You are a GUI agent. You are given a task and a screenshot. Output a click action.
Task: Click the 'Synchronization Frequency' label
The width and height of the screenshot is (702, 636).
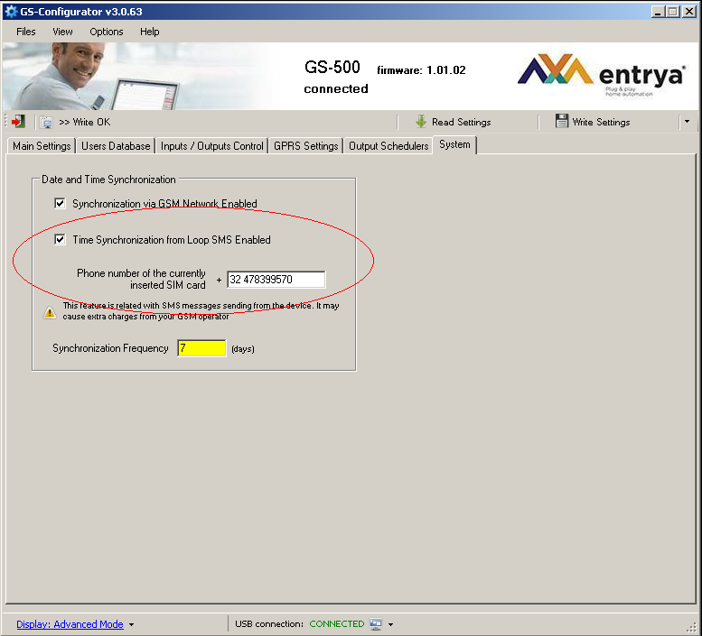tap(110, 348)
